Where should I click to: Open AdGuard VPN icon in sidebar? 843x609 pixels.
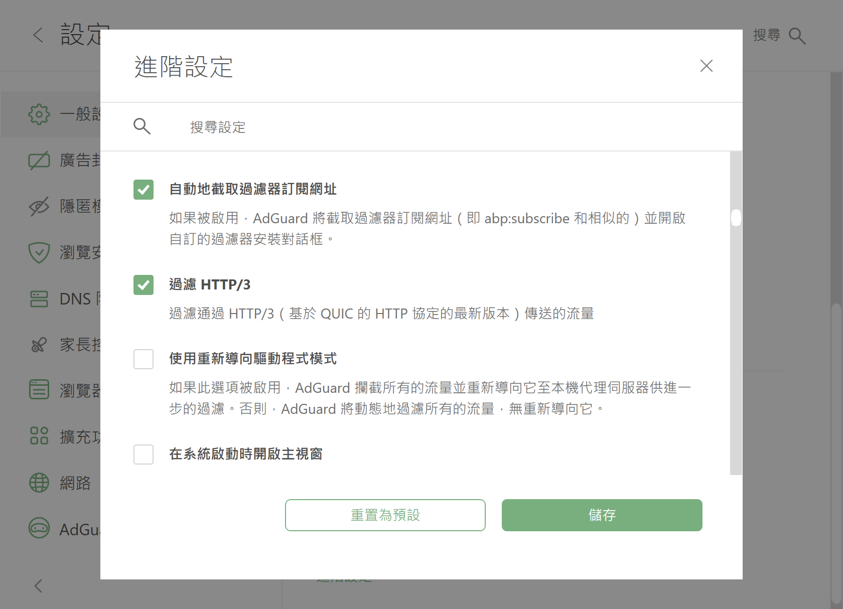[x=39, y=528]
